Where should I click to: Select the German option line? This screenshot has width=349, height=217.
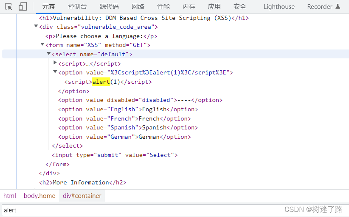pyautogui.click(x=124, y=137)
